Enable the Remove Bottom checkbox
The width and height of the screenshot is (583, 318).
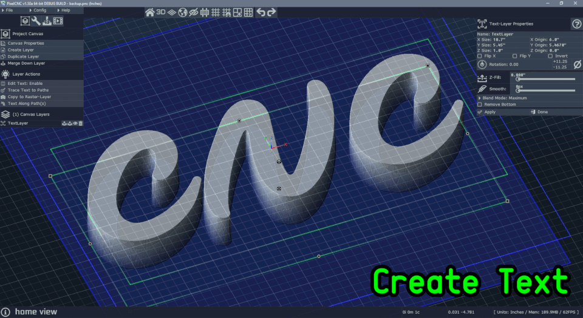480,105
